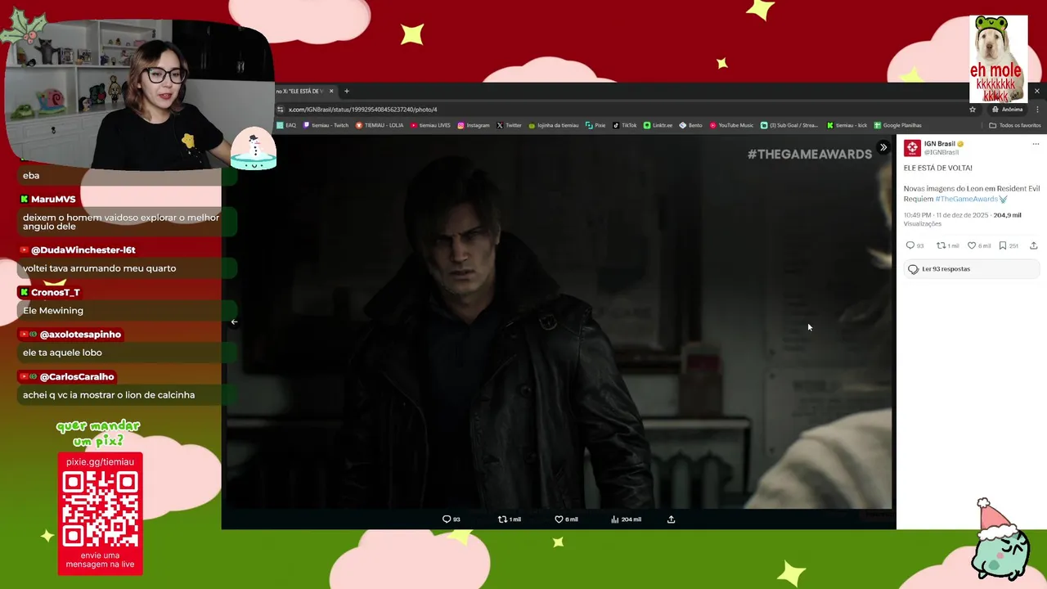Viewport: 1047px width, 589px height.
Task: Open the #TheGameAwards hashtag link
Action: 967,199
